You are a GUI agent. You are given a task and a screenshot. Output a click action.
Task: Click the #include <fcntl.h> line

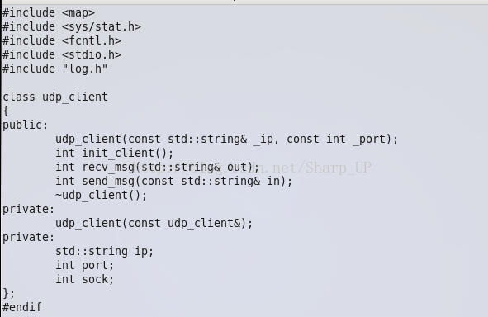(x=62, y=40)
